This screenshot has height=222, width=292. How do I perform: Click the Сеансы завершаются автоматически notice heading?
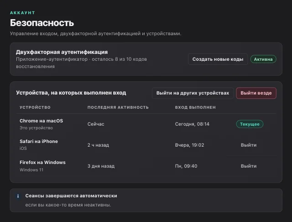pos(71,196)
